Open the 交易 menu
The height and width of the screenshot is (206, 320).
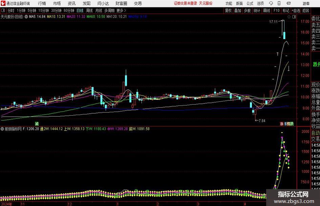[138, 3]
